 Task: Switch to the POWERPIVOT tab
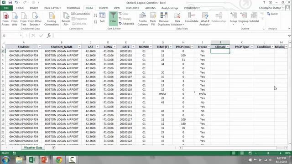tap(192, 8)
